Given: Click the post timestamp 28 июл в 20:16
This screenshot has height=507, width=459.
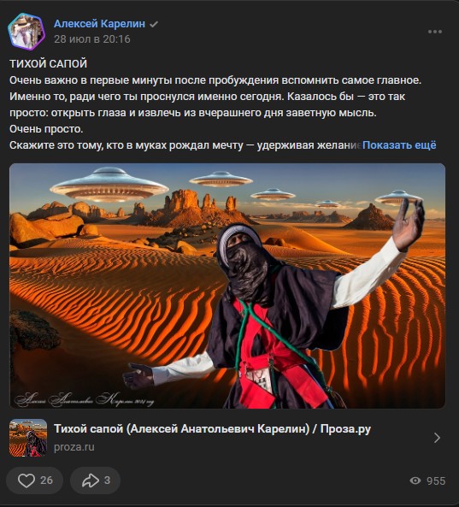Looking at the screenshot, I should [x=92, y=39].
